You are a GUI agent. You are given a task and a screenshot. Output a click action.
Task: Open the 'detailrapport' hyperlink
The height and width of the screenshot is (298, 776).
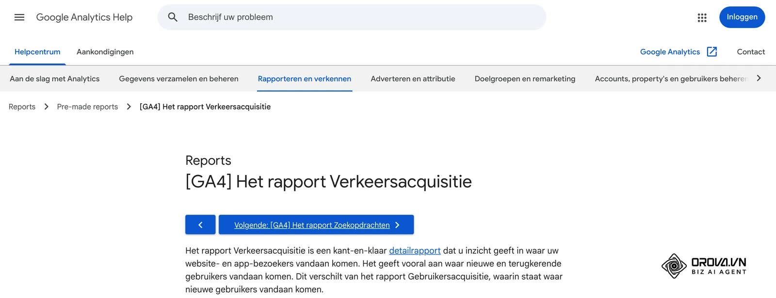[x=415, y=251]
